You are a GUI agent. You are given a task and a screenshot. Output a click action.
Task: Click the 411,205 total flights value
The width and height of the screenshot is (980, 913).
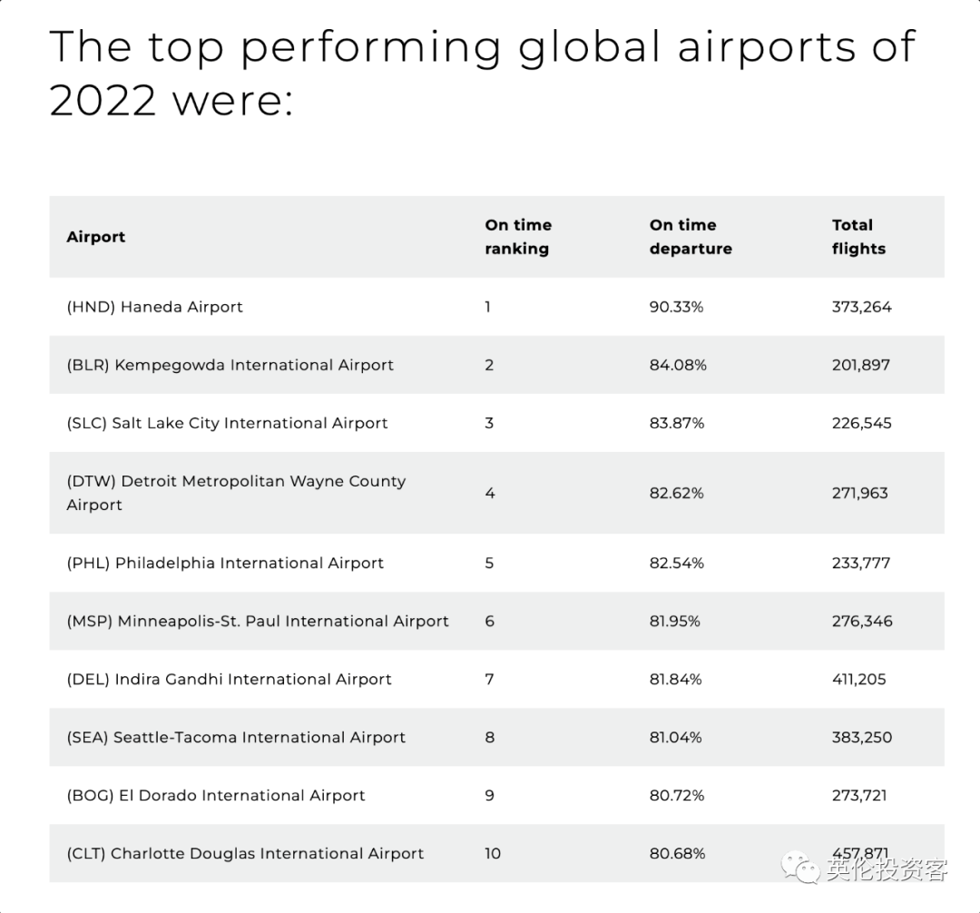[x=858, y=679]
